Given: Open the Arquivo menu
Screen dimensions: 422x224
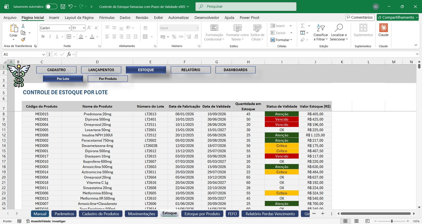Looking at the screenshot, I should coord(10,18).
